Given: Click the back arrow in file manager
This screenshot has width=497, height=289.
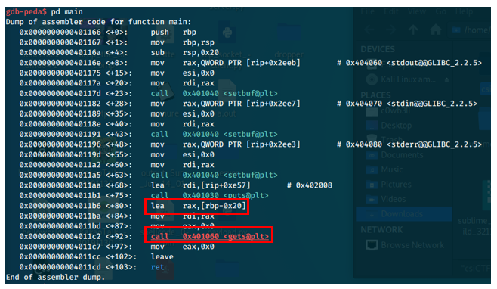Looking at the screenshot, I should pos(369,30).
